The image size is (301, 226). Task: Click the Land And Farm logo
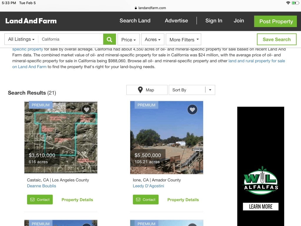31,21
